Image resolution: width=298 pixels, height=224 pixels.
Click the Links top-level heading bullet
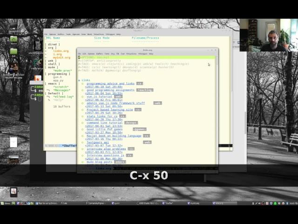coord(79,80)
